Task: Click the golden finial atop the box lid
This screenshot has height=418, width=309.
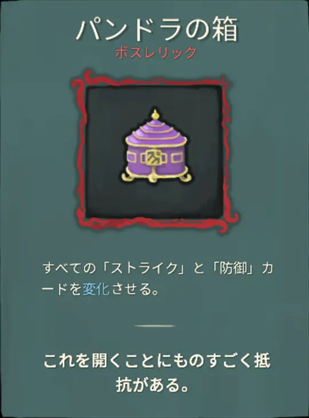Action: click(x=155, y=115)
